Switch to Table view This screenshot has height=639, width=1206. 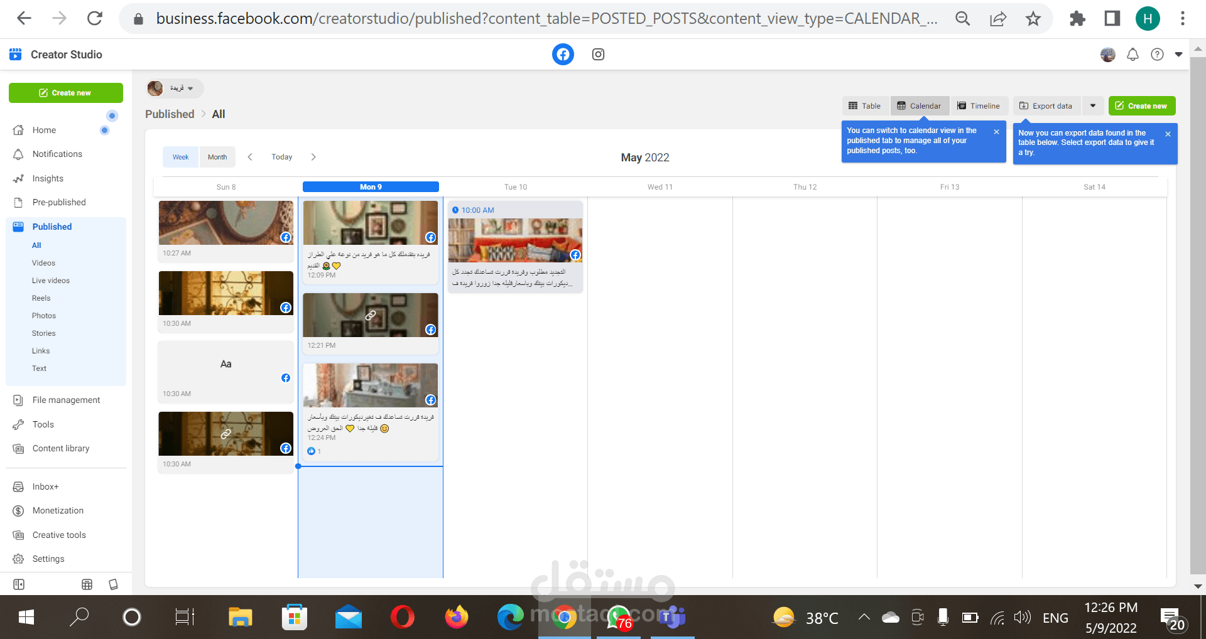865,106
